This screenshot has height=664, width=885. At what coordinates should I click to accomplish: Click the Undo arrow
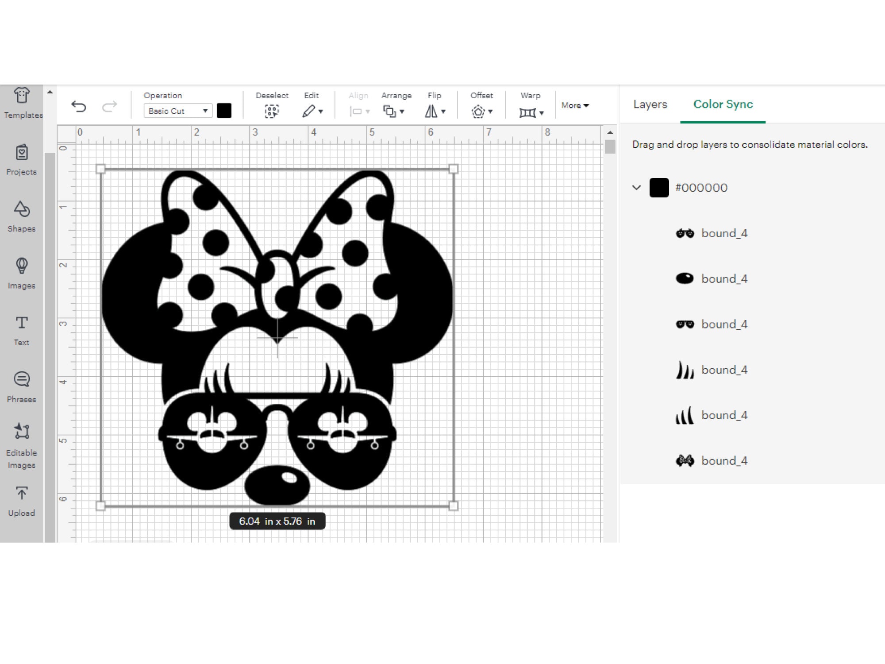click(79, 105)
